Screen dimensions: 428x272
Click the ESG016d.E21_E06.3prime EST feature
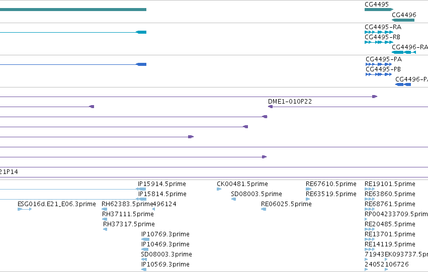click(25, 209)
